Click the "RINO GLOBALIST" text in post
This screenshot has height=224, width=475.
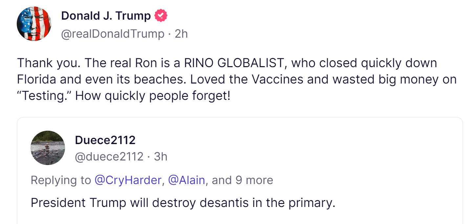(x=234, y=63)
